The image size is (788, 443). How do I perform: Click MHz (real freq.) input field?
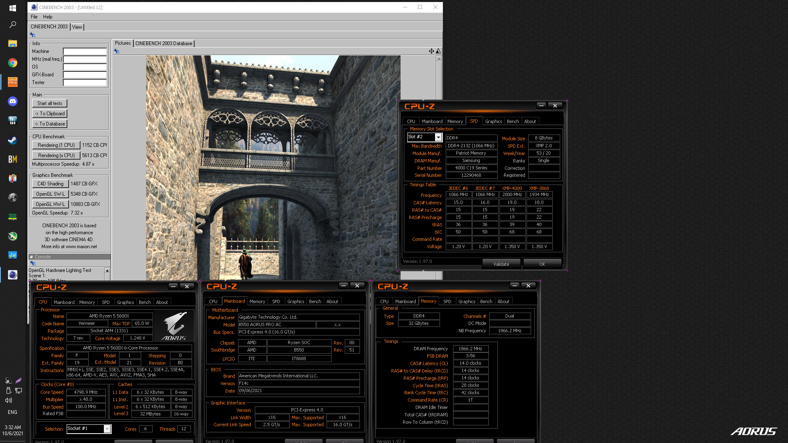[85, 59]
